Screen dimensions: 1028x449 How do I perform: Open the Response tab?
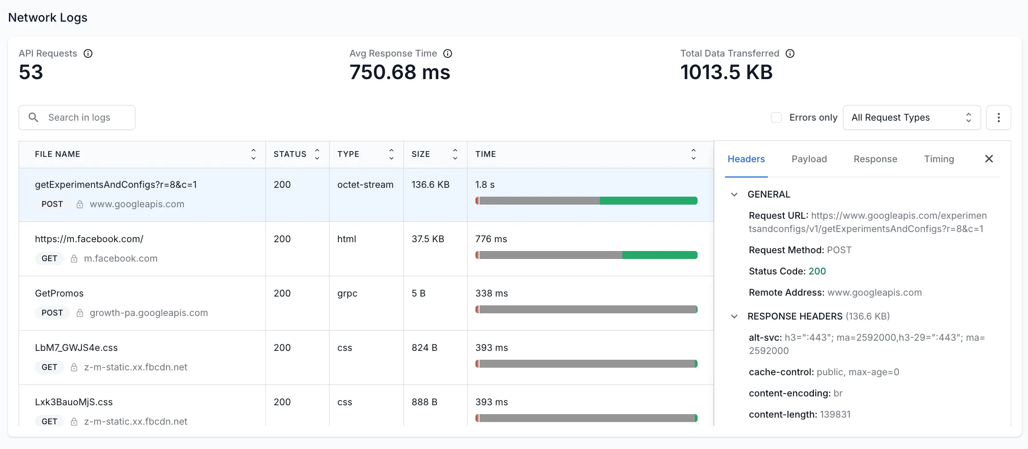coord(875,159)
